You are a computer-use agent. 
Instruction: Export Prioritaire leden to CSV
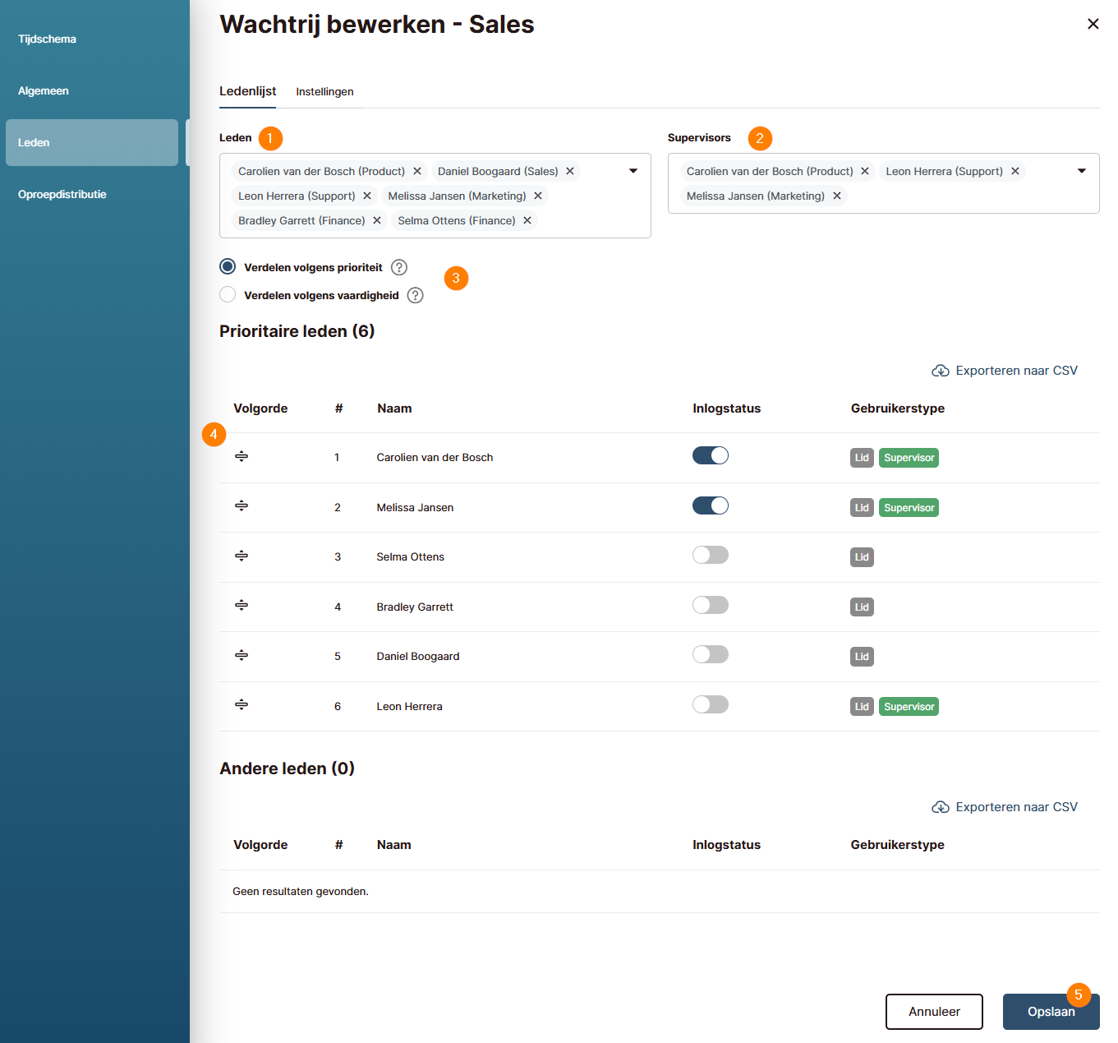pos(1005,371)
